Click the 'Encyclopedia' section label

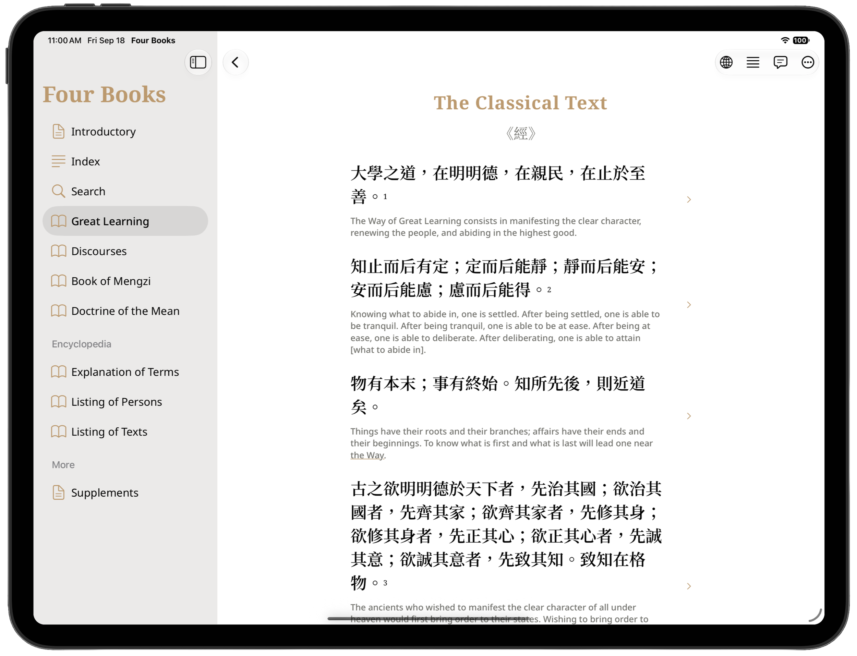tap(82, 344)
